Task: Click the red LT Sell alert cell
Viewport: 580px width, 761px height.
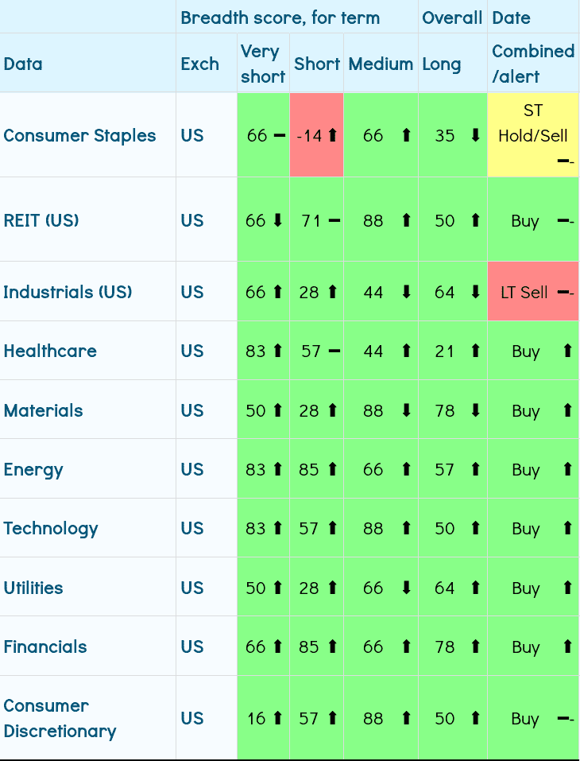Action: 524,292
